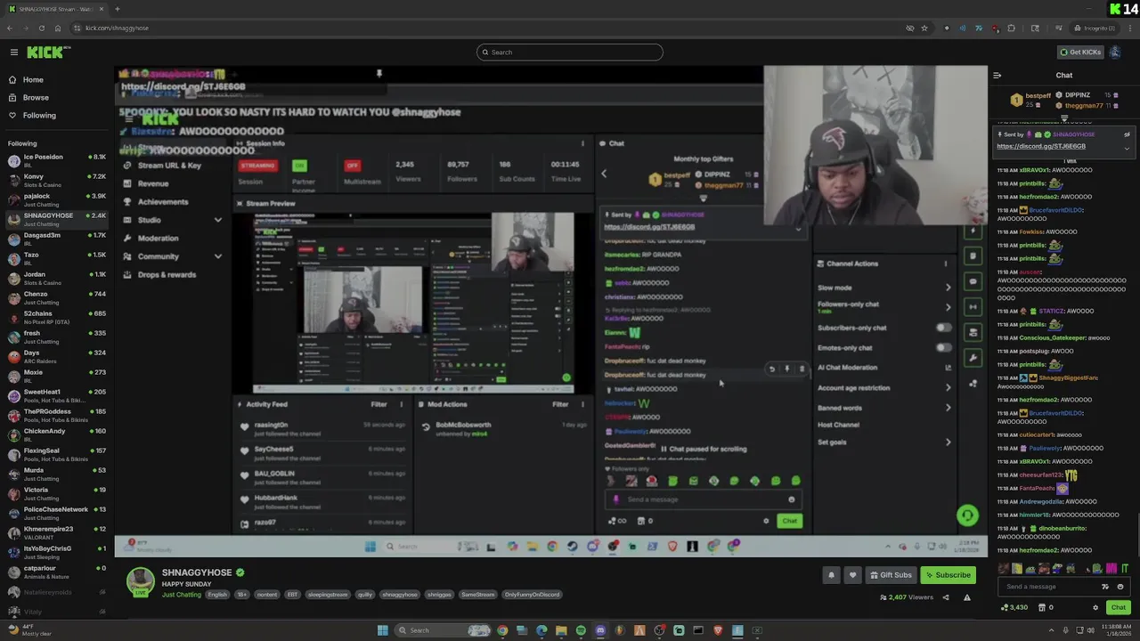Click the heart follow button

click(852, 575)
